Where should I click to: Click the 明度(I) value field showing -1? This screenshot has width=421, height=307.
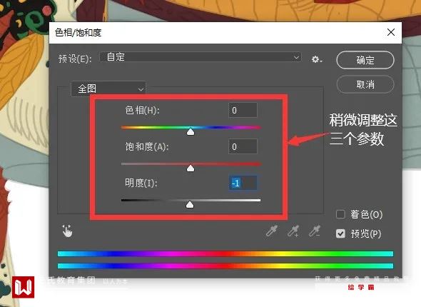tap(243, 183)
